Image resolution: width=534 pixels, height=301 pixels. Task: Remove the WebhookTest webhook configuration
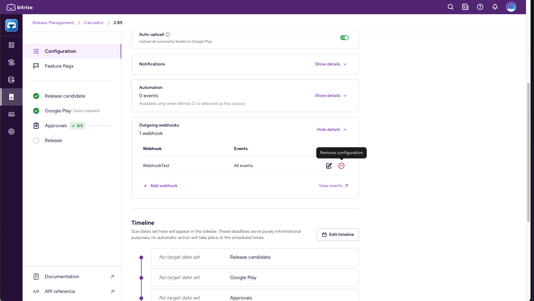click(341, 166)
